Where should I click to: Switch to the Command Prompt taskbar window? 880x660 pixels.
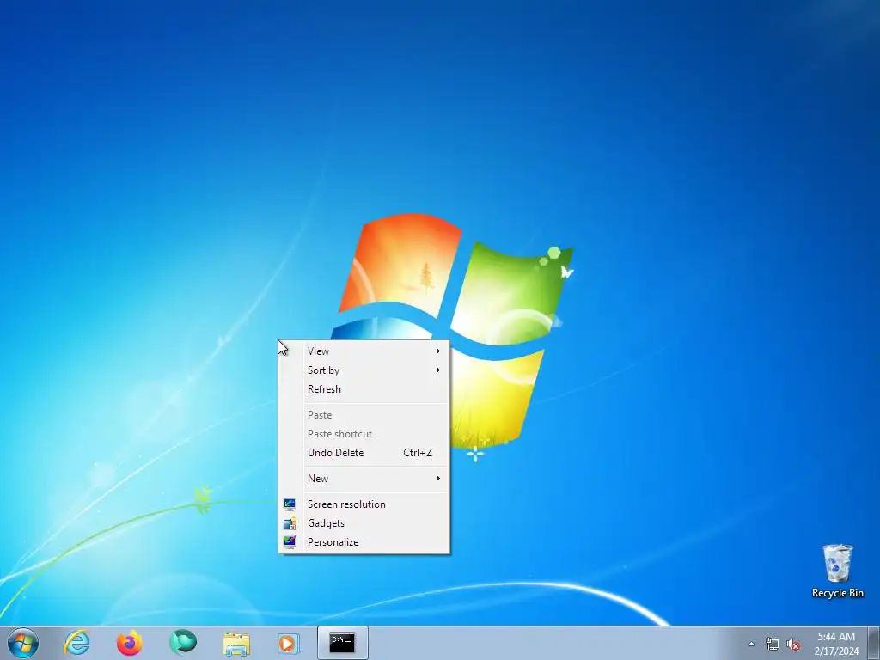pyautogui.click(x=342, y=643)
